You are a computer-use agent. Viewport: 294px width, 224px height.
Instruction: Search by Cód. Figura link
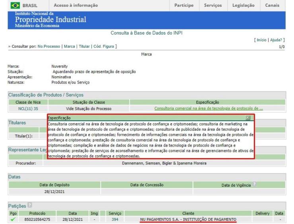pyautogui.click(x=104, y=46)
